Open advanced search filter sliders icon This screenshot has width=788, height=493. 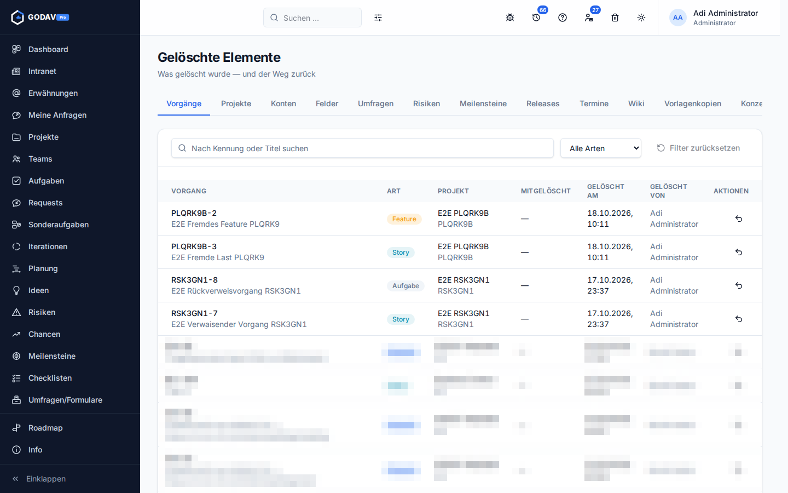[x=378, y=18]
